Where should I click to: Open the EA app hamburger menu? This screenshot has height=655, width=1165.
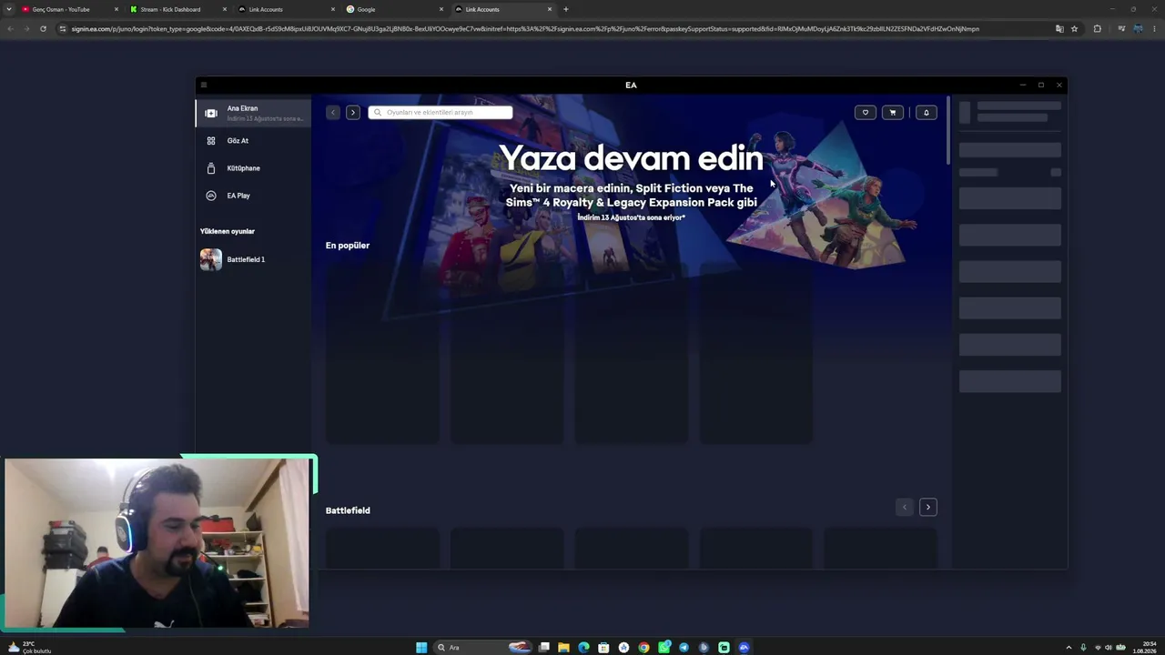coord(204,85)
